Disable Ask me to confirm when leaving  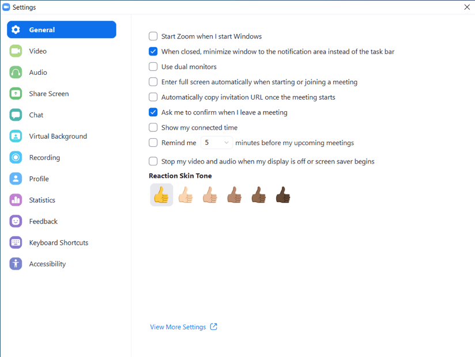click(x=153, y=112)
